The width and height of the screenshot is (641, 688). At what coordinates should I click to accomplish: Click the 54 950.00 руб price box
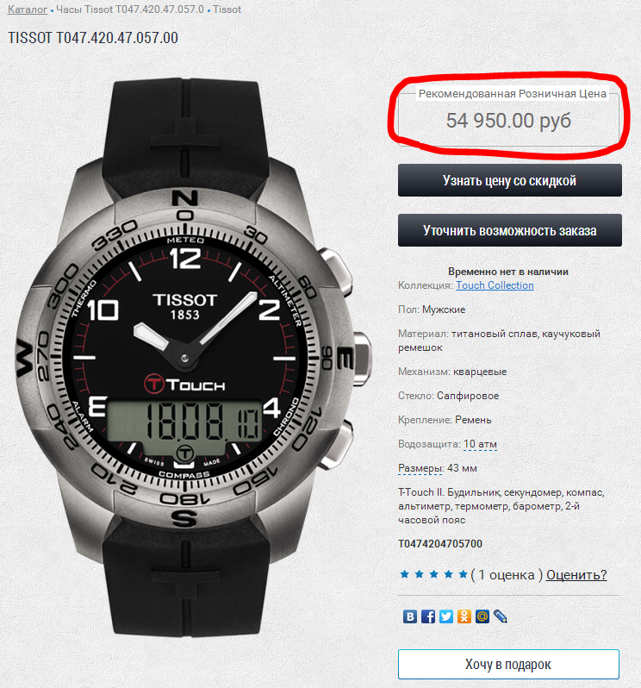click(508, 120)
